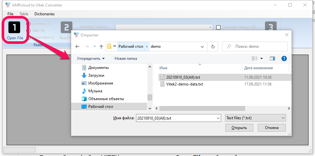Click the folder icon in address bar
This screenshot has height=156, width=315.
109,46
